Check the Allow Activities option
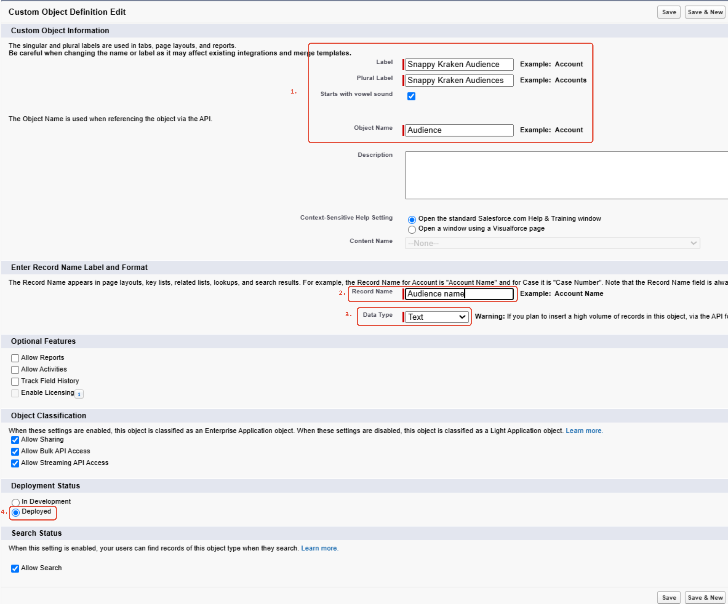The image size is (728, 604). pos(15,370)
